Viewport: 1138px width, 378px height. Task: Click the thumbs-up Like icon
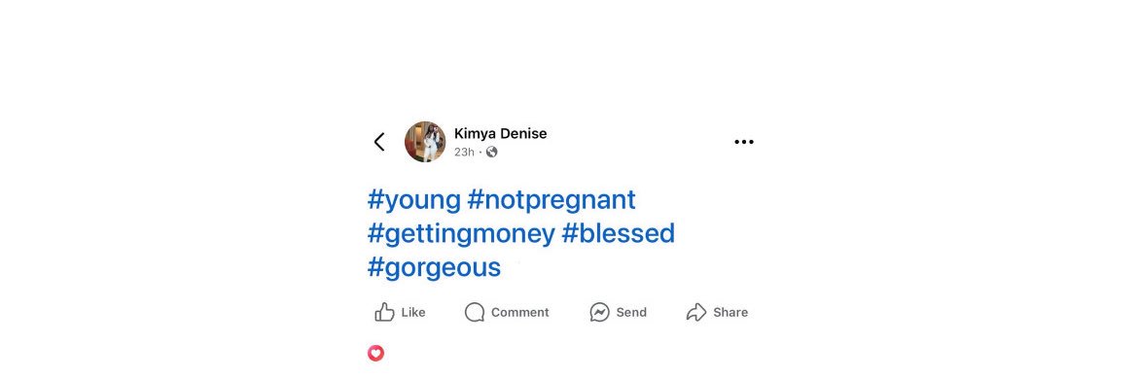tap(384, 312)
